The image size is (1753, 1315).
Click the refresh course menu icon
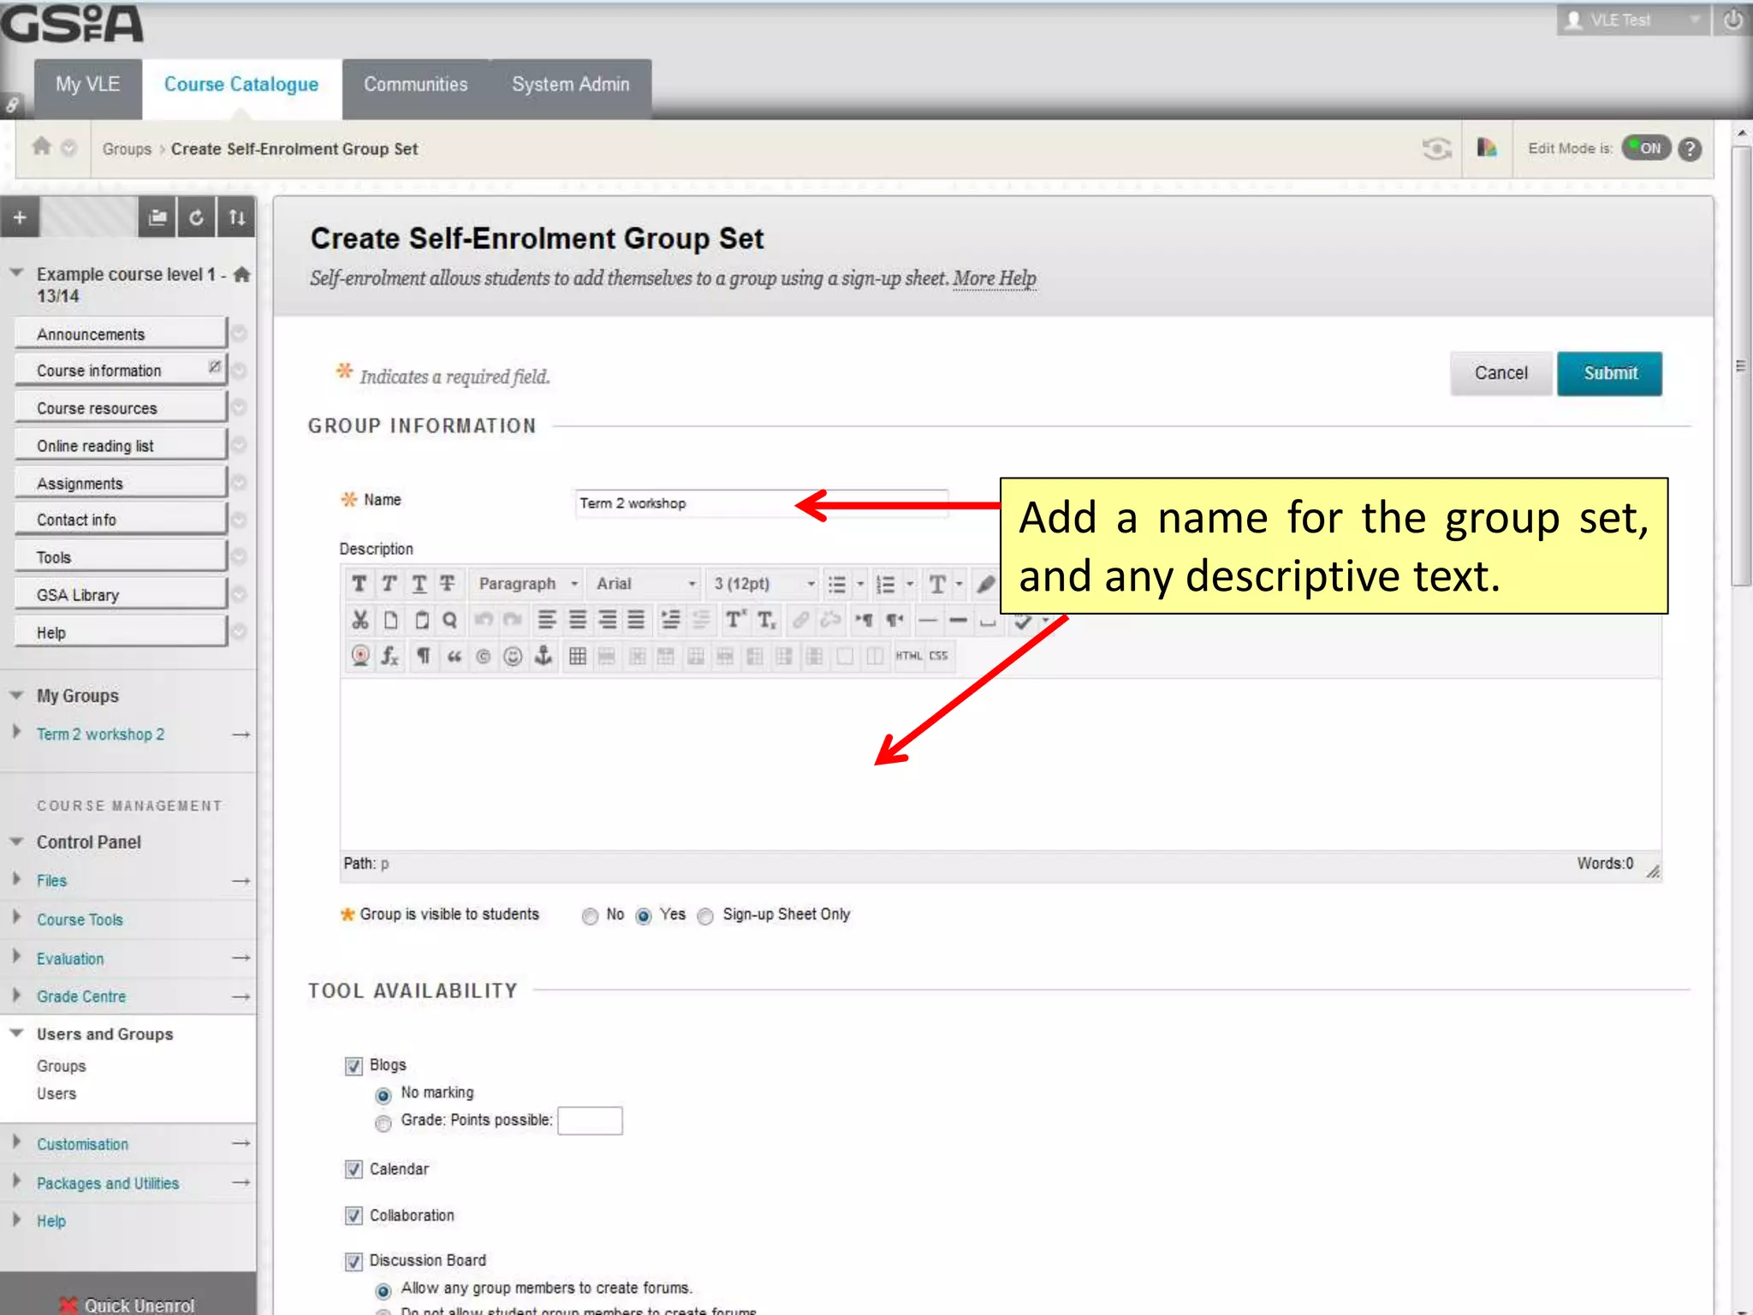pyautogui.click(x=196, y=217)
